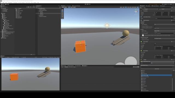Collapse the Probes section in Mesh Renderer
The height and width of the screenshot is (98, 175).
(140, 30)
